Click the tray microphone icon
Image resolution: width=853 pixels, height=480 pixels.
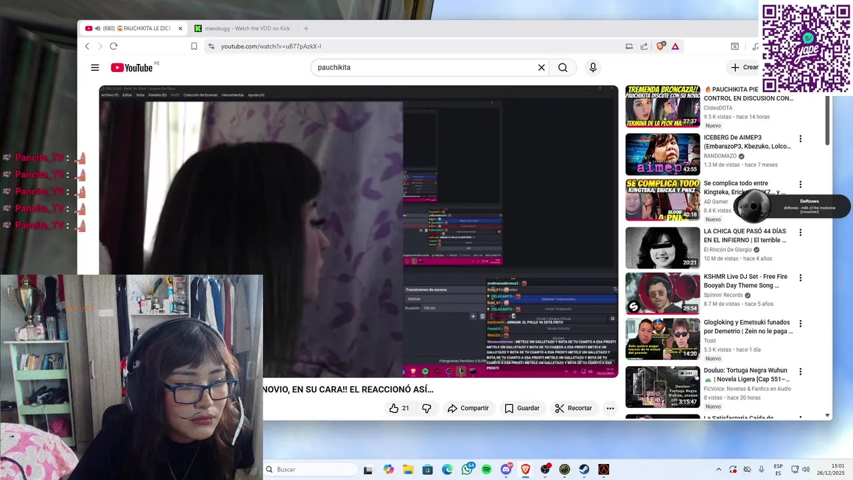(x=761, y=469)
